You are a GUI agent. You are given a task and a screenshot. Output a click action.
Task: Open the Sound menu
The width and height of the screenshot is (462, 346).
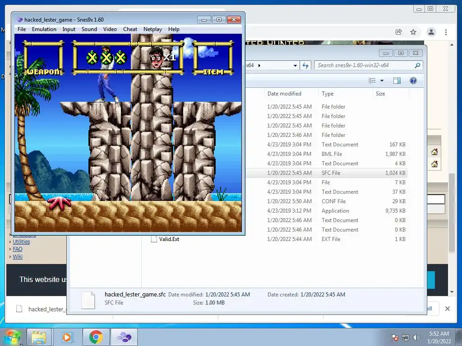coord(89,29)
